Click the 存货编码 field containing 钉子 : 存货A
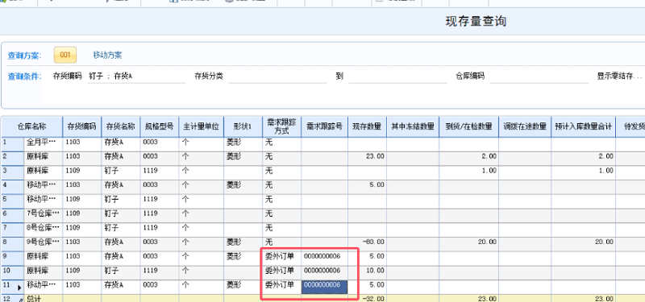 point(137,77)
